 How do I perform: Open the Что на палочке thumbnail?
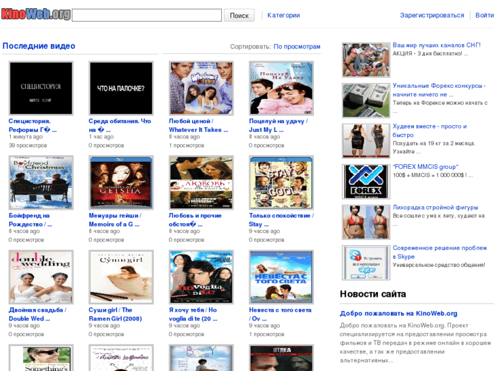point(121,88)
